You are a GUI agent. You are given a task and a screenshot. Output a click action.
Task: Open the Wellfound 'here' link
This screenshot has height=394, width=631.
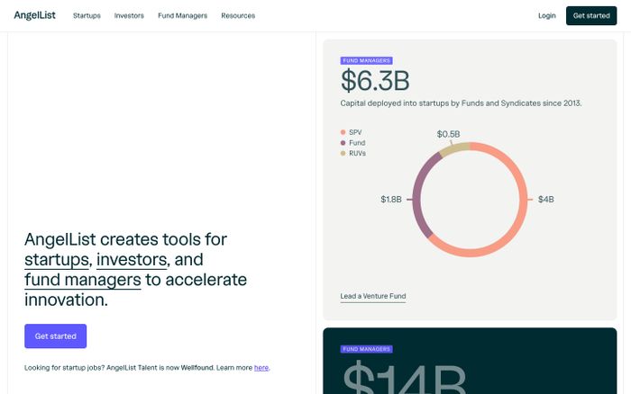point(261,368)
